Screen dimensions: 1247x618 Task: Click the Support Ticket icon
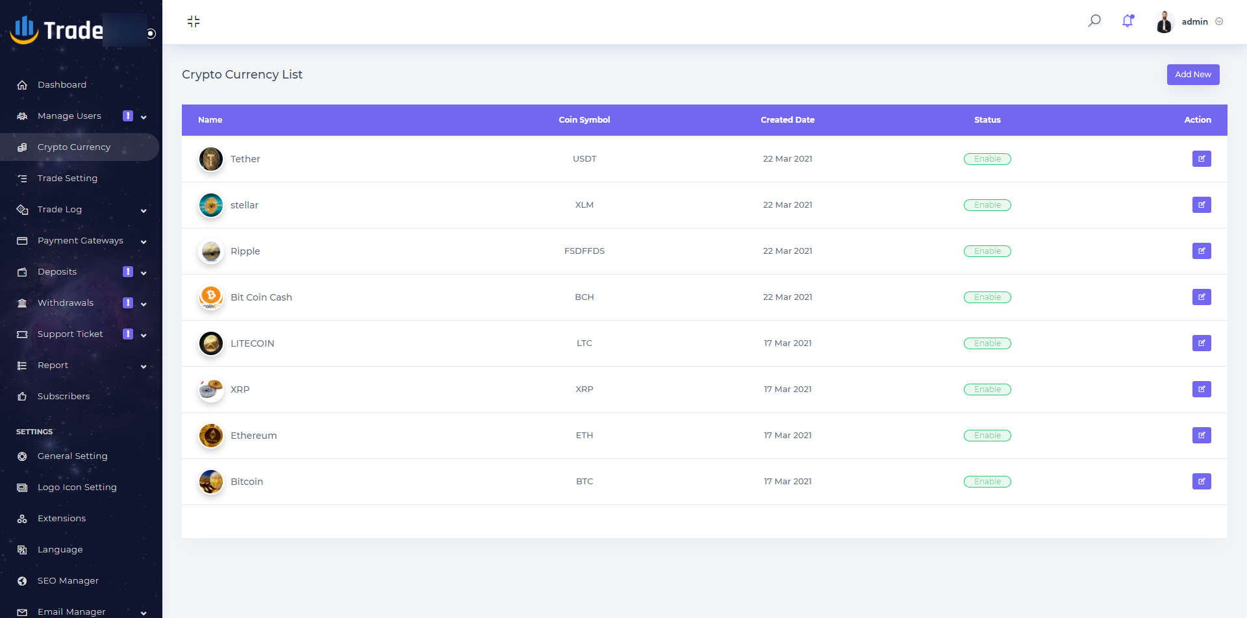22,334
